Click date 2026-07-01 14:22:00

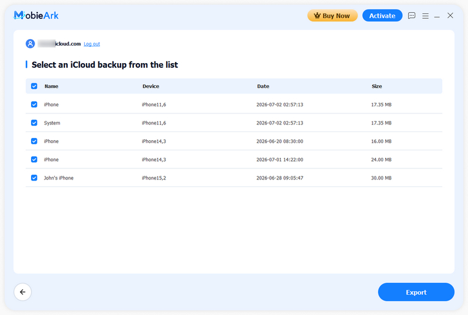point(280,160)
